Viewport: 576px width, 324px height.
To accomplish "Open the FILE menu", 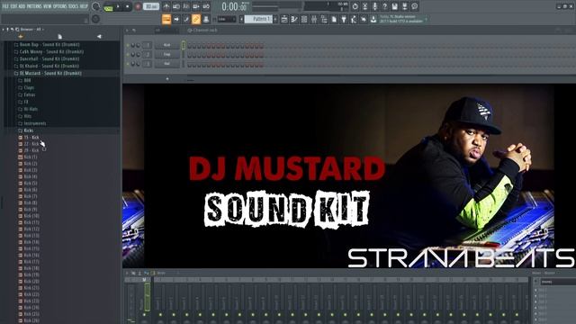I will point(5,6).
